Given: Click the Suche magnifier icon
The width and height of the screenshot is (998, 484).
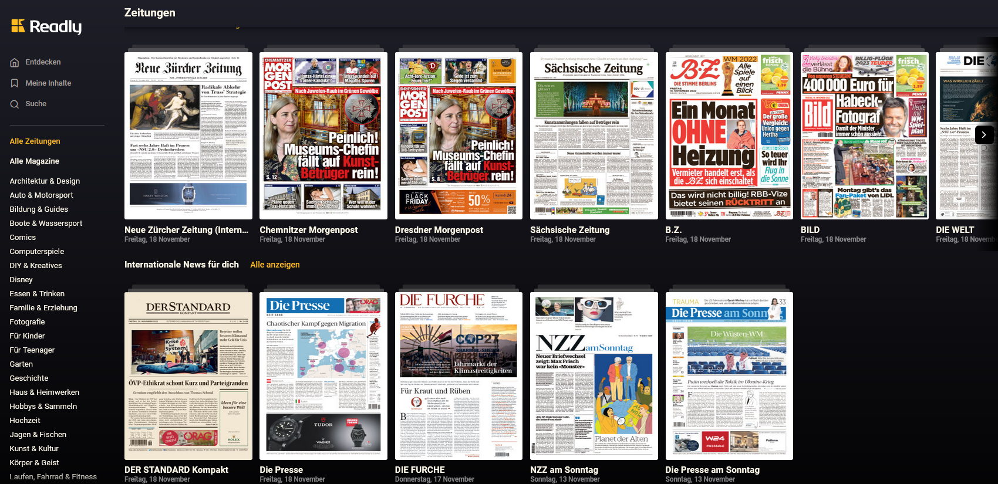Looking at the screenshot, I should [15, 104].
